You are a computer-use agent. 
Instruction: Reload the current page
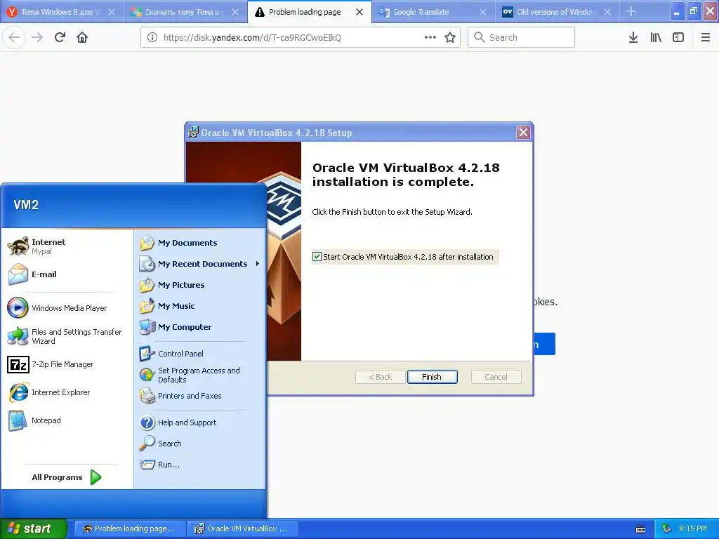coord(60,37)
